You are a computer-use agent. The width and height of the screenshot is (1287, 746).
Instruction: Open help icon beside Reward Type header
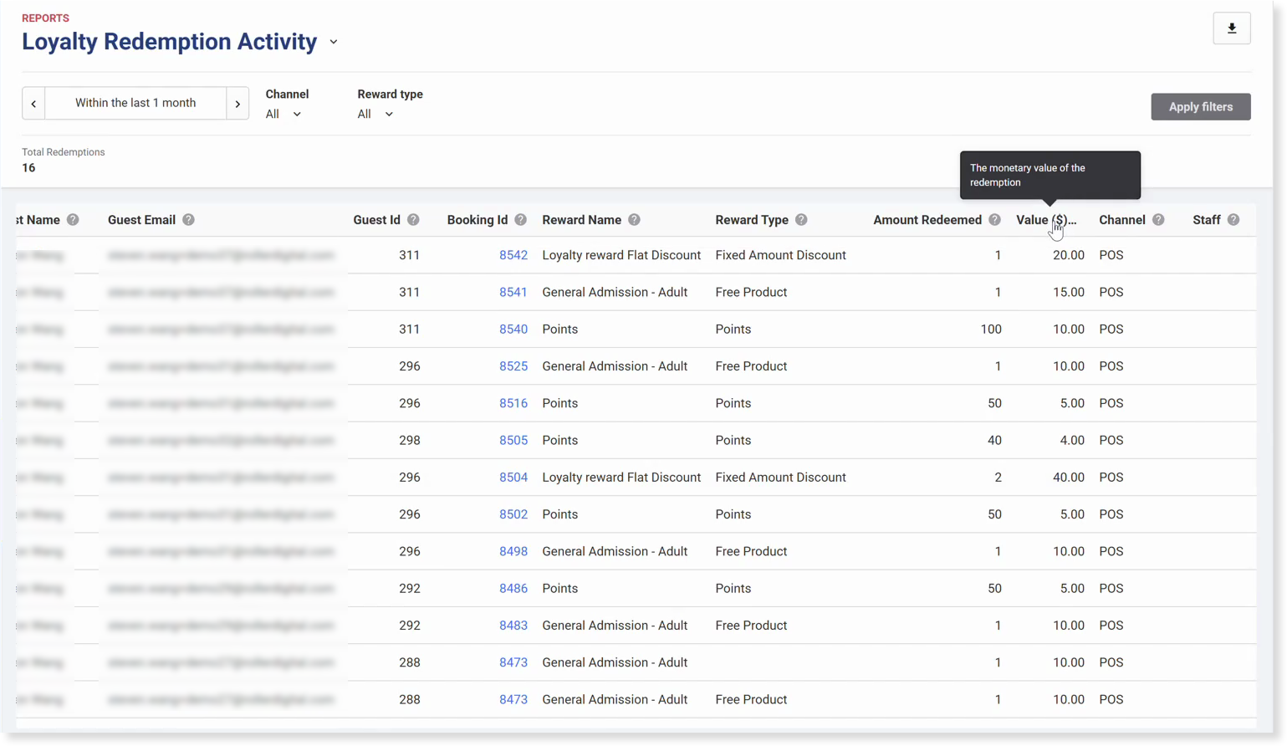[x=801, y=220]
